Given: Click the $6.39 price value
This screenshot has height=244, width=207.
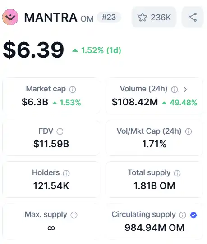Looking at the screenshot, I should click(x=33, y=50).
